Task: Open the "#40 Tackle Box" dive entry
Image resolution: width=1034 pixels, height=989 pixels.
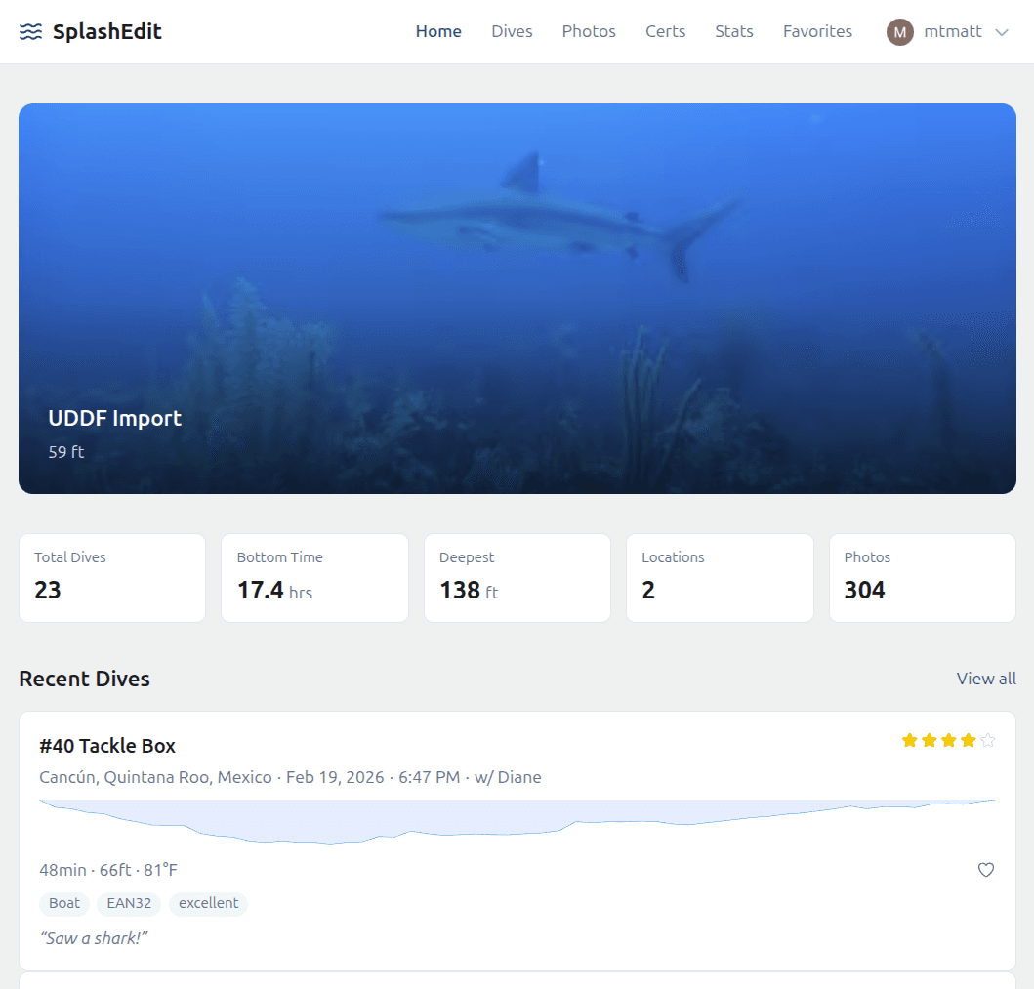Action: pos(107,745)
